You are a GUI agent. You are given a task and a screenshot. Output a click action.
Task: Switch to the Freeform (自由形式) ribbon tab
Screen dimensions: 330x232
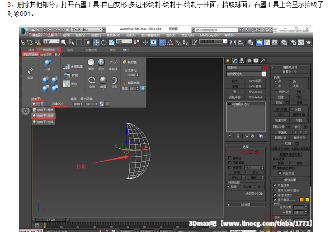[x=49, y=50]
